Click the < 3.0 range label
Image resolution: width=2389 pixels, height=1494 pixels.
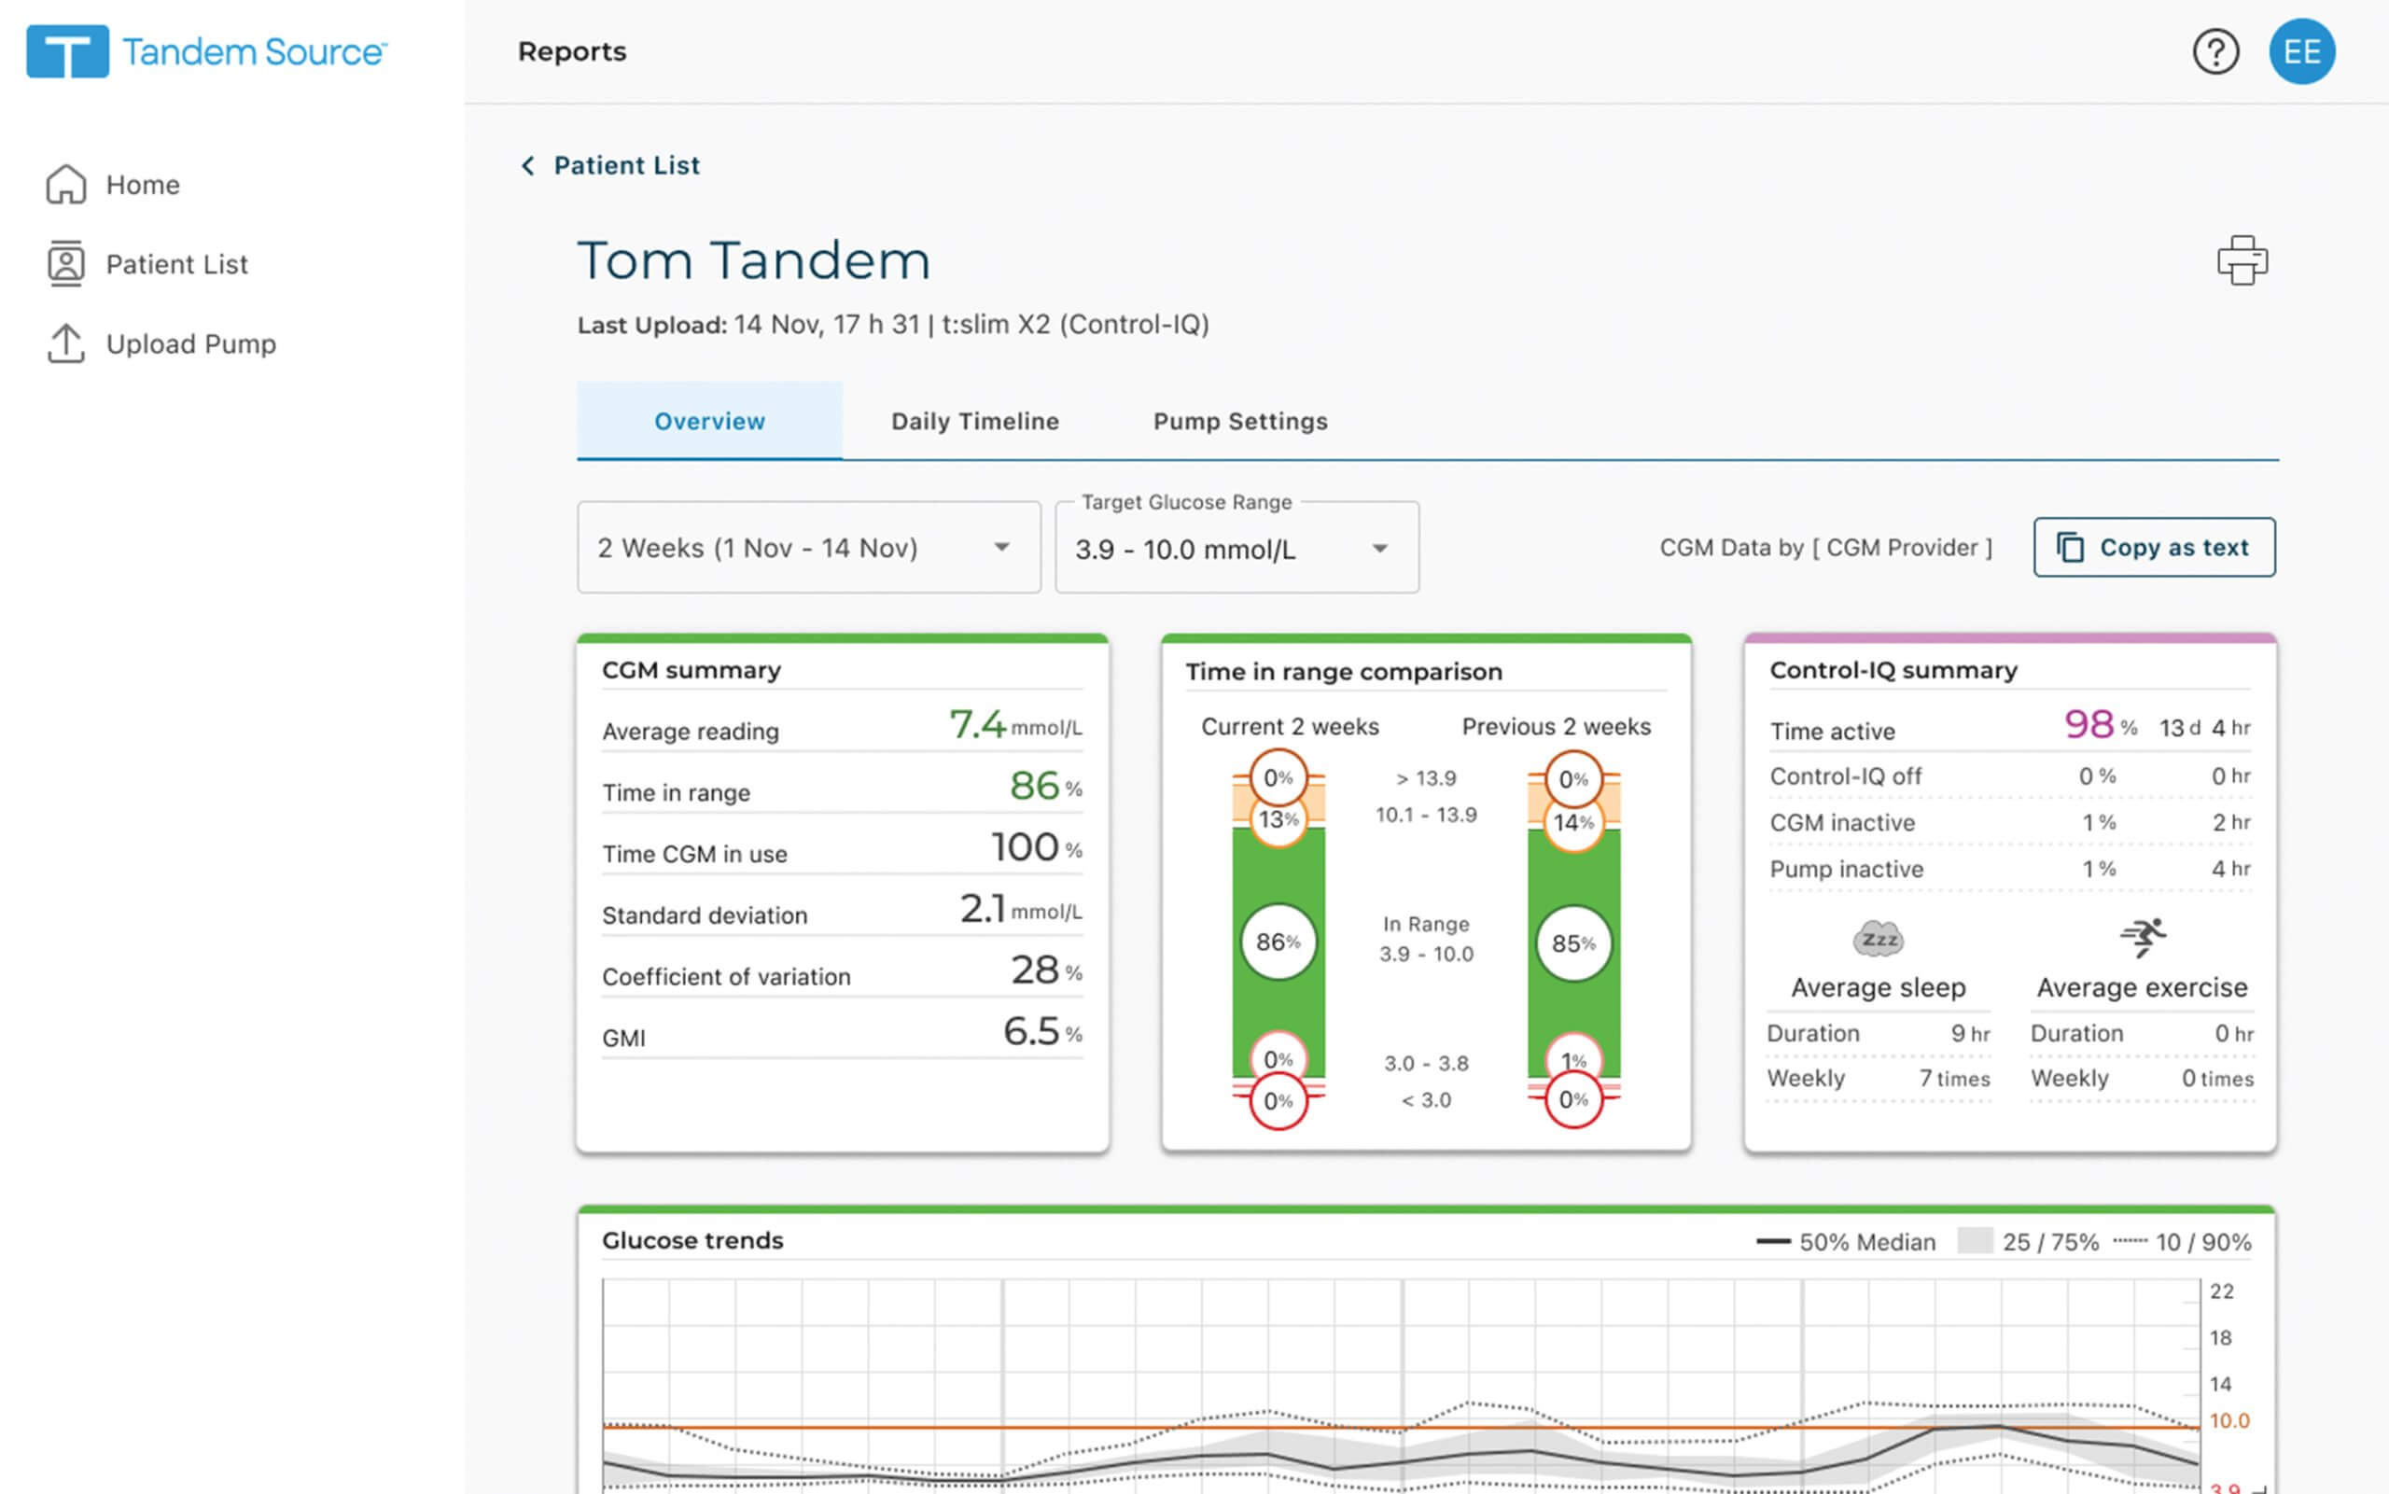1426,1100
